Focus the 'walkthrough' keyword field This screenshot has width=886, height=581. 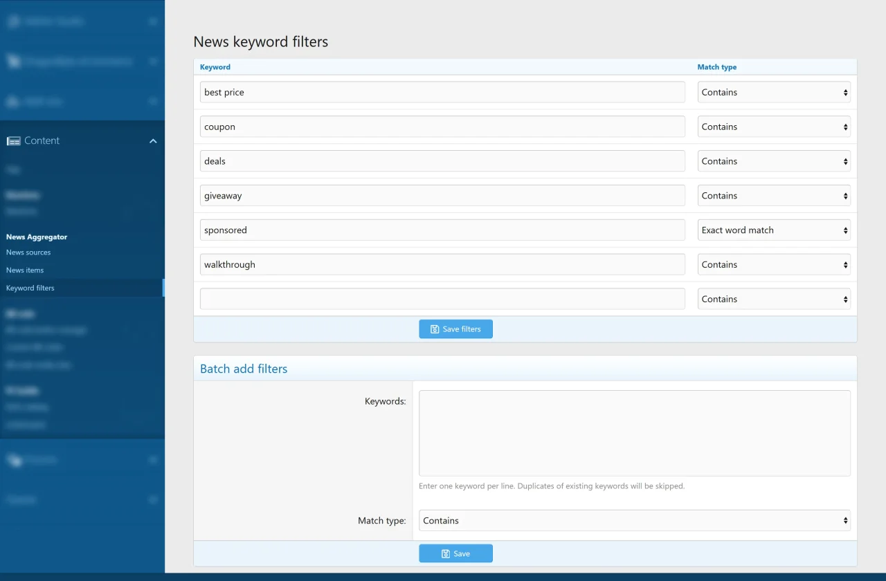point(442,265)
